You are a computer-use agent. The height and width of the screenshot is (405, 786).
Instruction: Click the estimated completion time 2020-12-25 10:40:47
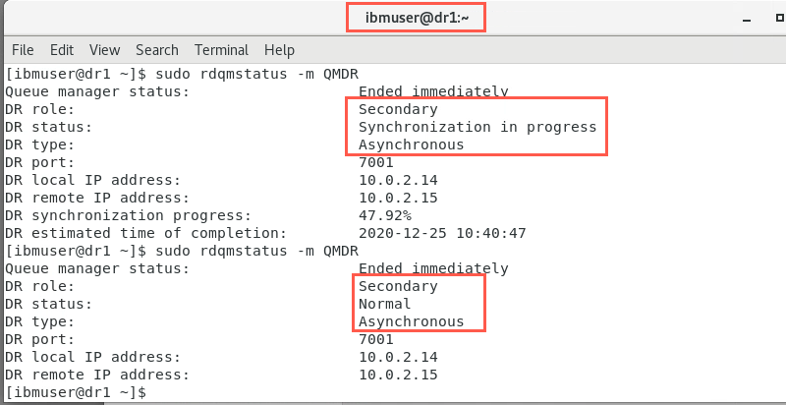[442, 233]
